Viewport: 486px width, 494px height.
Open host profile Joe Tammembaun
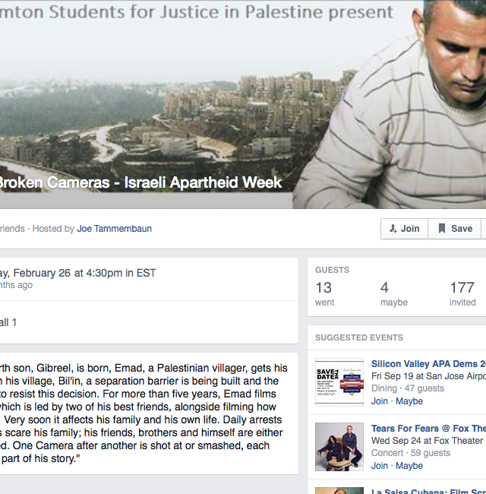pyautogui.click(x=114, y=229)
